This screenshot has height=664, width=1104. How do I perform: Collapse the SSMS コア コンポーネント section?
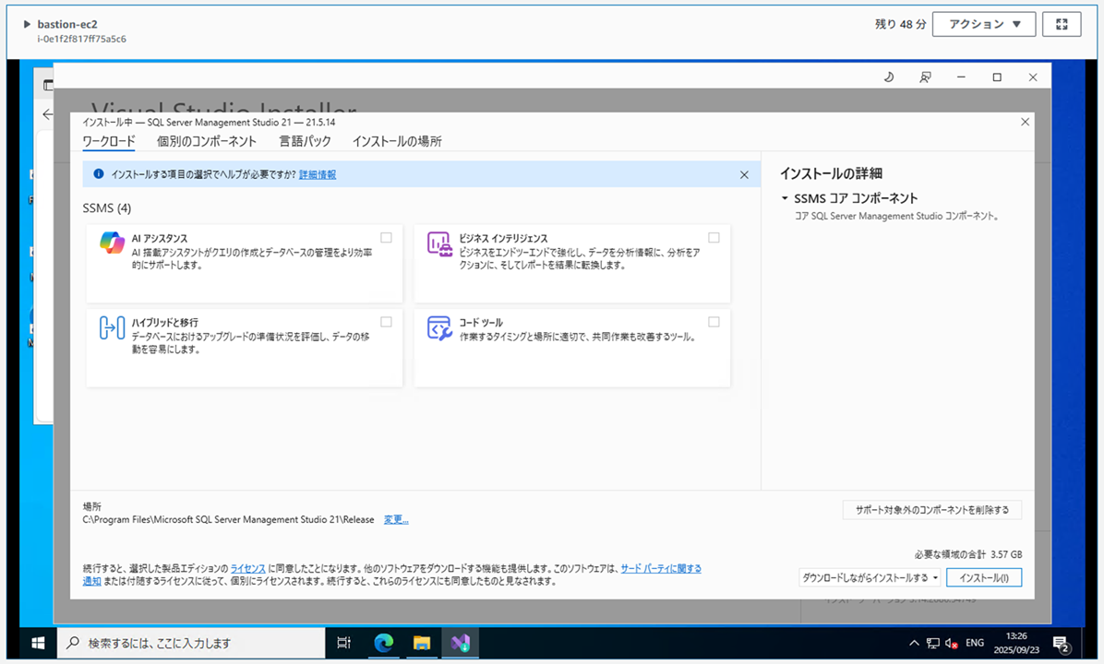pos(785,198)
